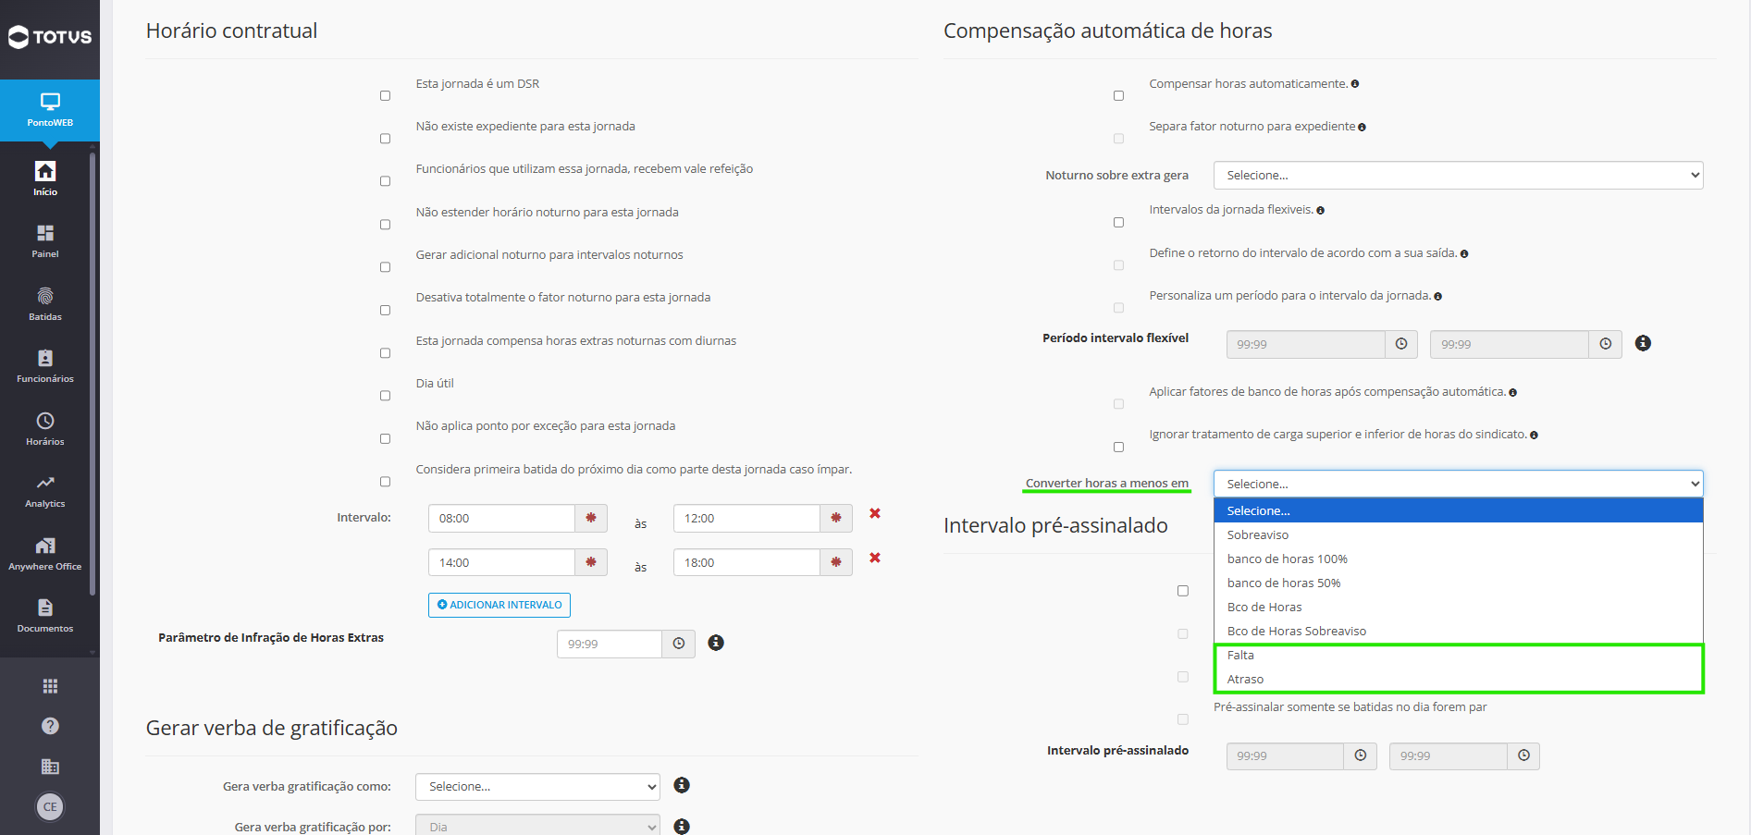Open the Analytics section
Image resolution: width=1751 pixels, height=835 pixels.
point(45,491)
